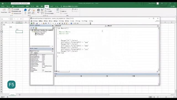Open Project Explorer via VBA toolbar icon
Screen dimensions: 177x100
coord(63,23)
